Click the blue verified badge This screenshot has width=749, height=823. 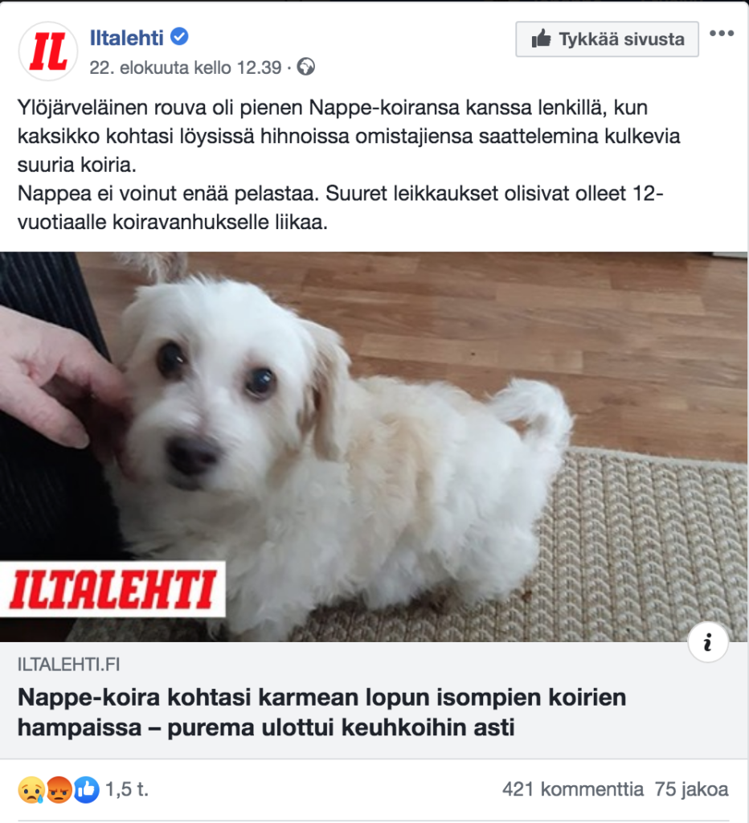tap(180, 37)
